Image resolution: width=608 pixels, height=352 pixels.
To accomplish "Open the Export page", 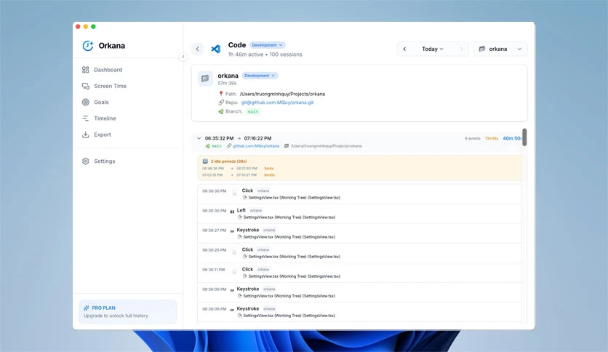I will click(103, 135).
